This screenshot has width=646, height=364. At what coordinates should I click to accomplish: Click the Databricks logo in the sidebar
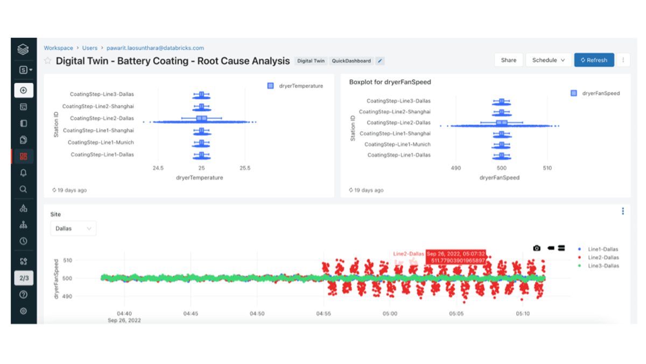[23, 50]
